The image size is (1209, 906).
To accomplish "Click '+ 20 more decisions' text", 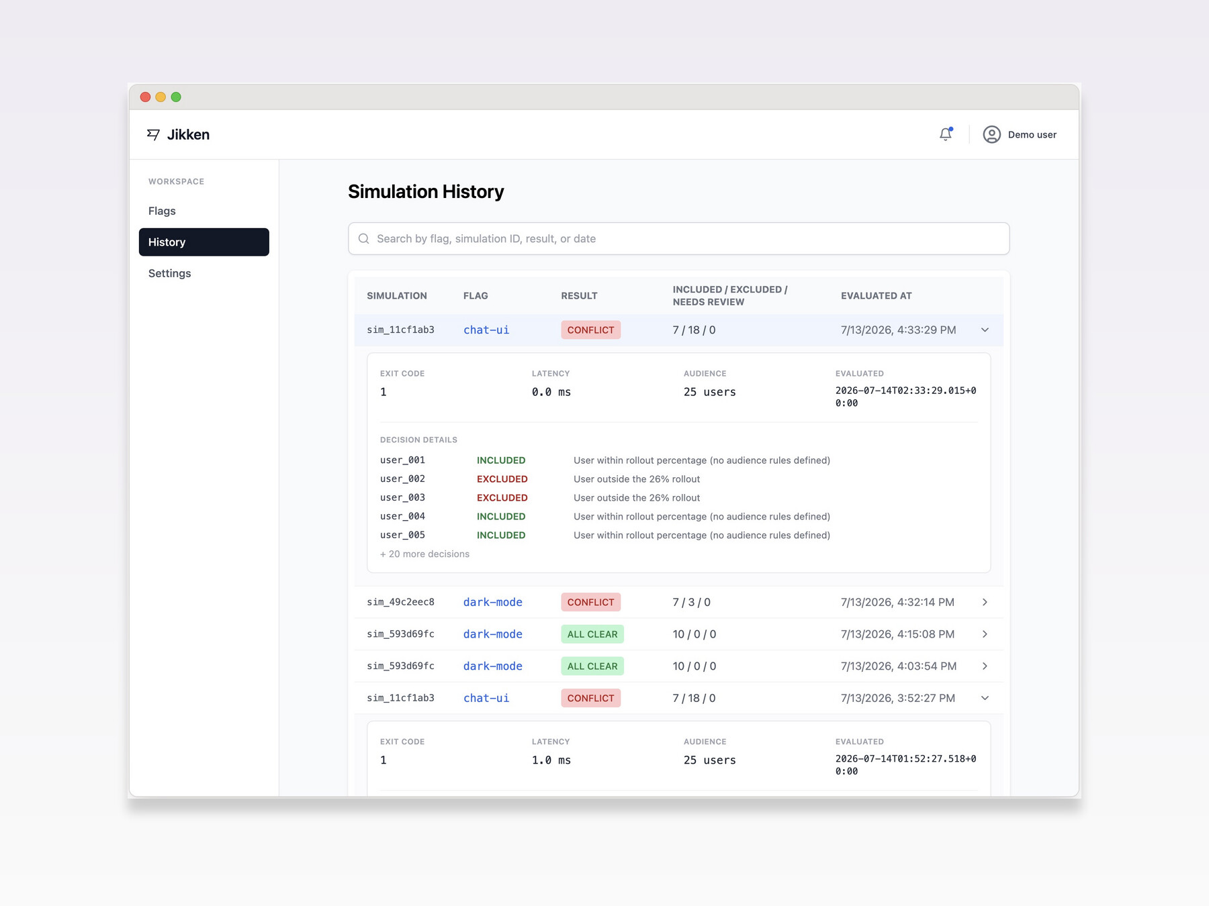I will (x=424, y=554).
